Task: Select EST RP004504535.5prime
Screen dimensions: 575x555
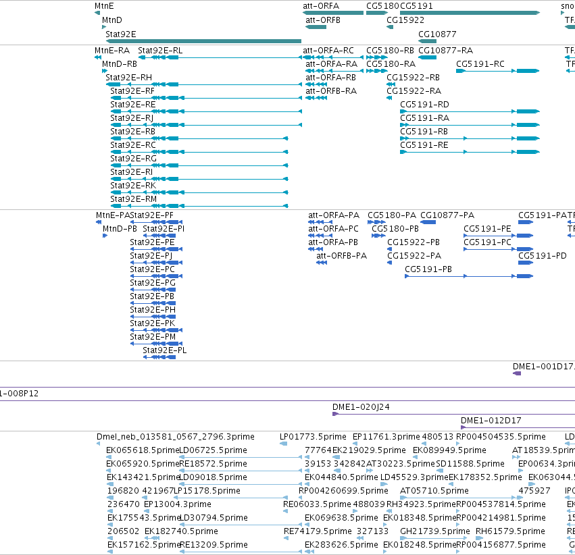Action: (x=458, y=444)
